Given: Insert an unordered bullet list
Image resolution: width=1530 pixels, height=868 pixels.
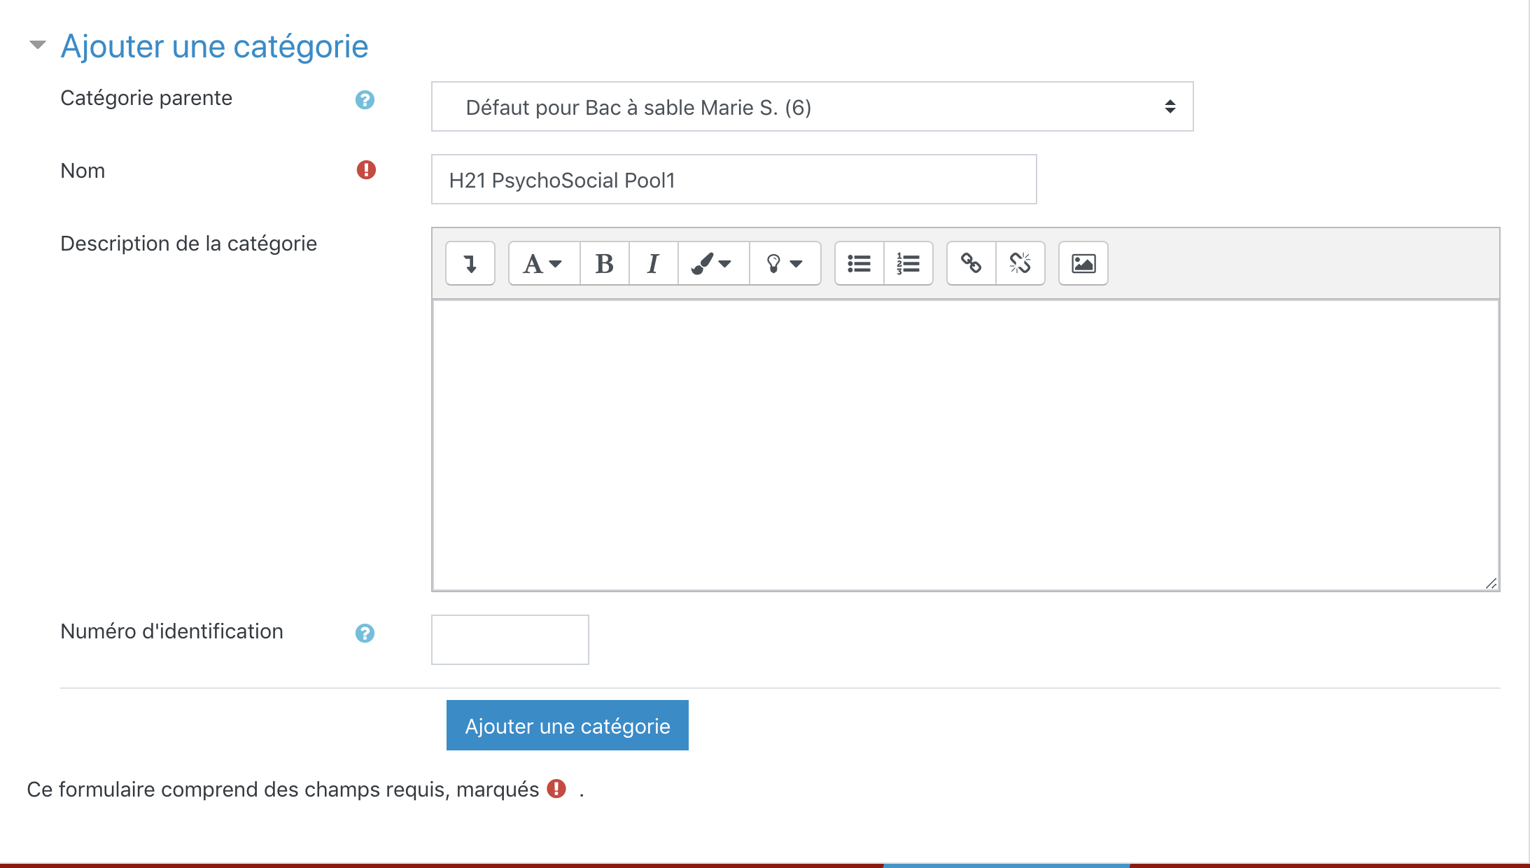Looking at the screenshot, I should (859, 263).
